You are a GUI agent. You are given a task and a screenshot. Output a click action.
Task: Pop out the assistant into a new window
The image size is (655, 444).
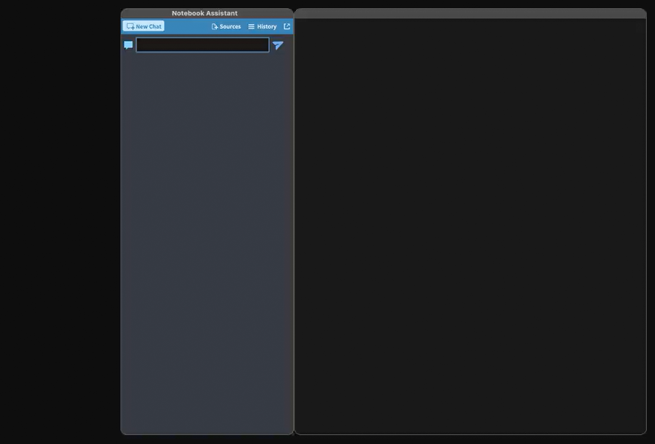pos(286,27)
